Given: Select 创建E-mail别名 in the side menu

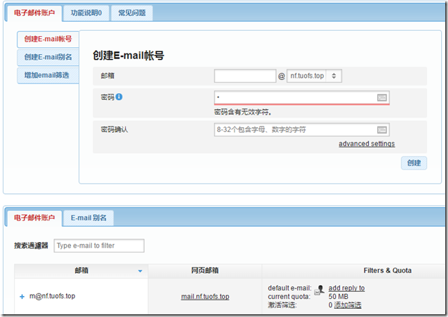Looking at the screenshot, I should coord(48,58).
